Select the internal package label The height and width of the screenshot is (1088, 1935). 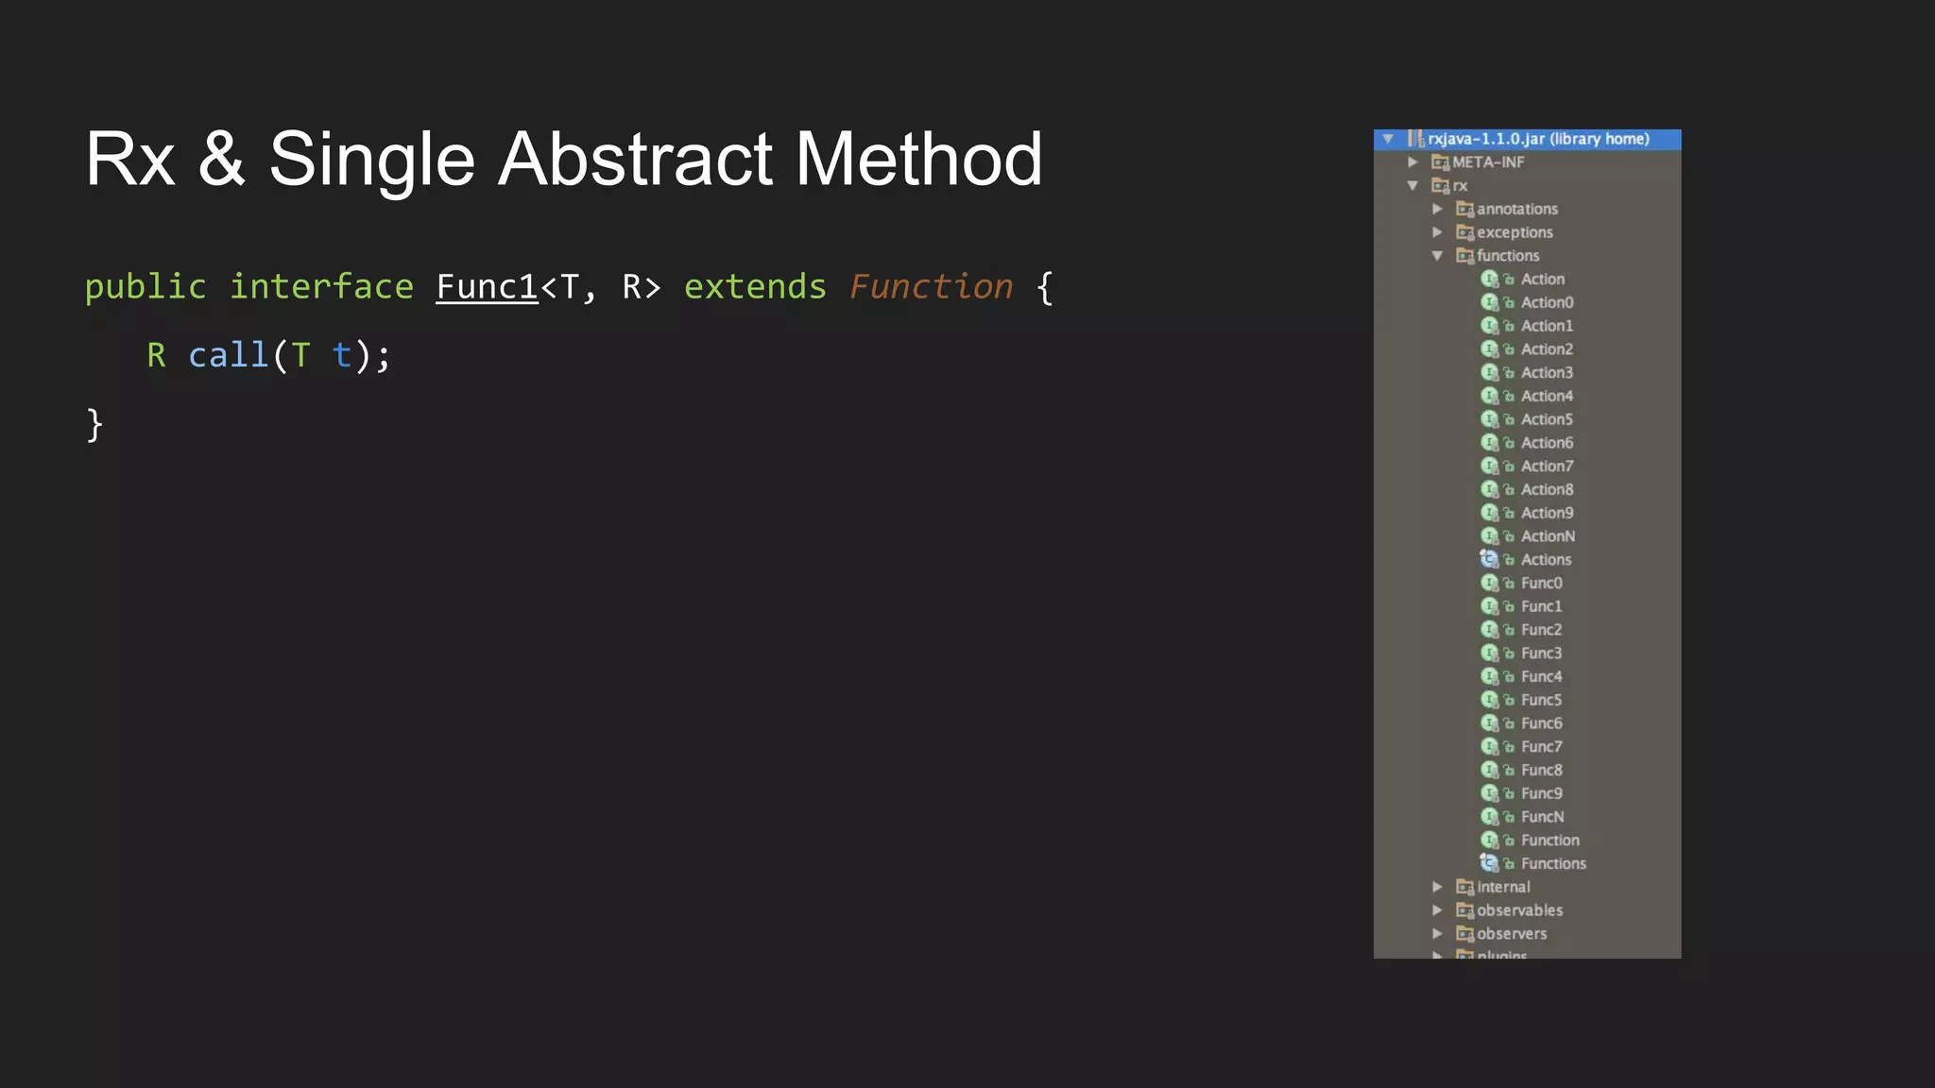(x=1503, y=887)
